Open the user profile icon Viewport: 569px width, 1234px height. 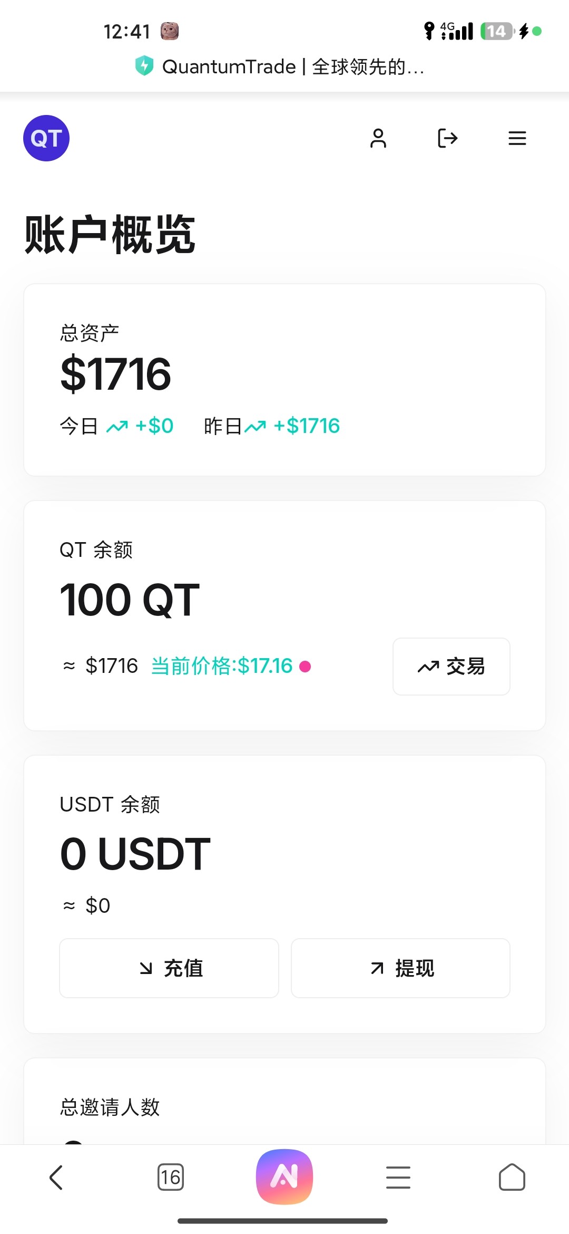[378, 138]
